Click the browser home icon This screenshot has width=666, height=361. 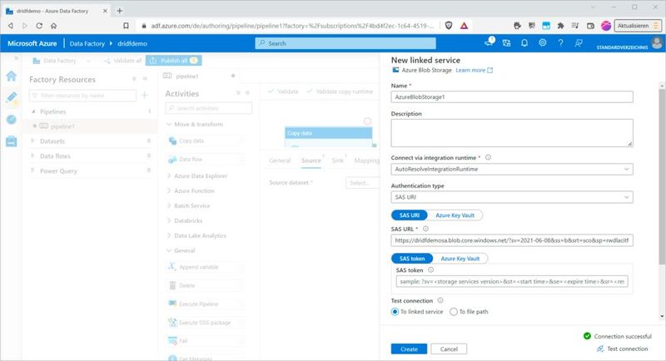coord(53,26)
